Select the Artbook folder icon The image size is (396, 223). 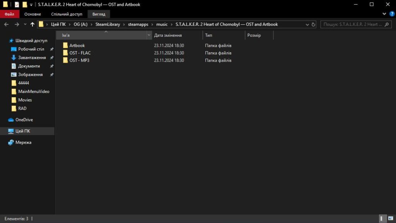tap(65, 45)
